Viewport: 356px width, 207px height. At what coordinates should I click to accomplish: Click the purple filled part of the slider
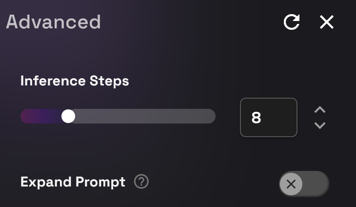pos(41,116)
